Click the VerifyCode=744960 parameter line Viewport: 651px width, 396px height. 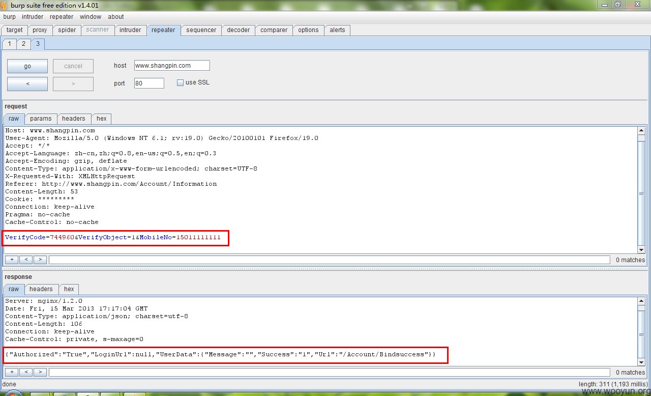pos(113,237)
